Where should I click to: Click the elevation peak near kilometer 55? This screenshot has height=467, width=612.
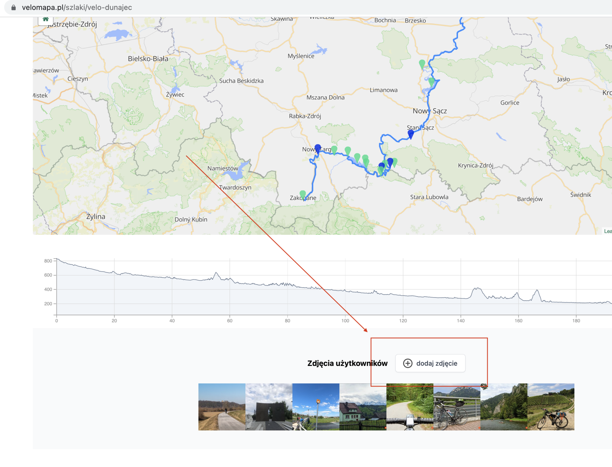pos(216,272)
